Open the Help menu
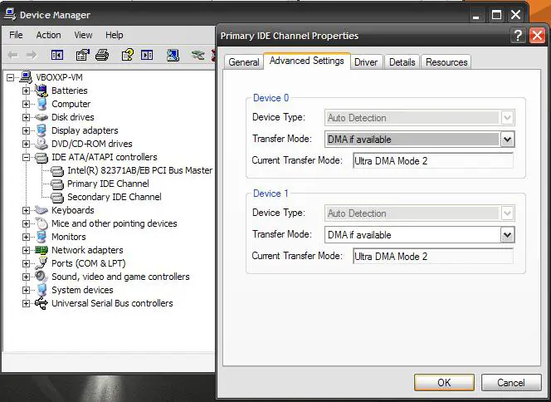 click(x=115, y=35)
